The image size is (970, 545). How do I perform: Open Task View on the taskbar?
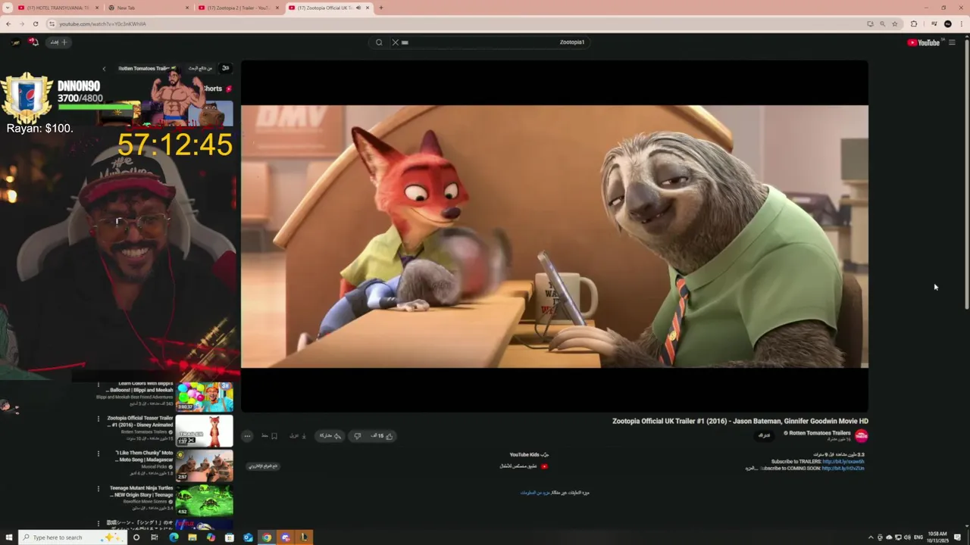tap(155, 537)
